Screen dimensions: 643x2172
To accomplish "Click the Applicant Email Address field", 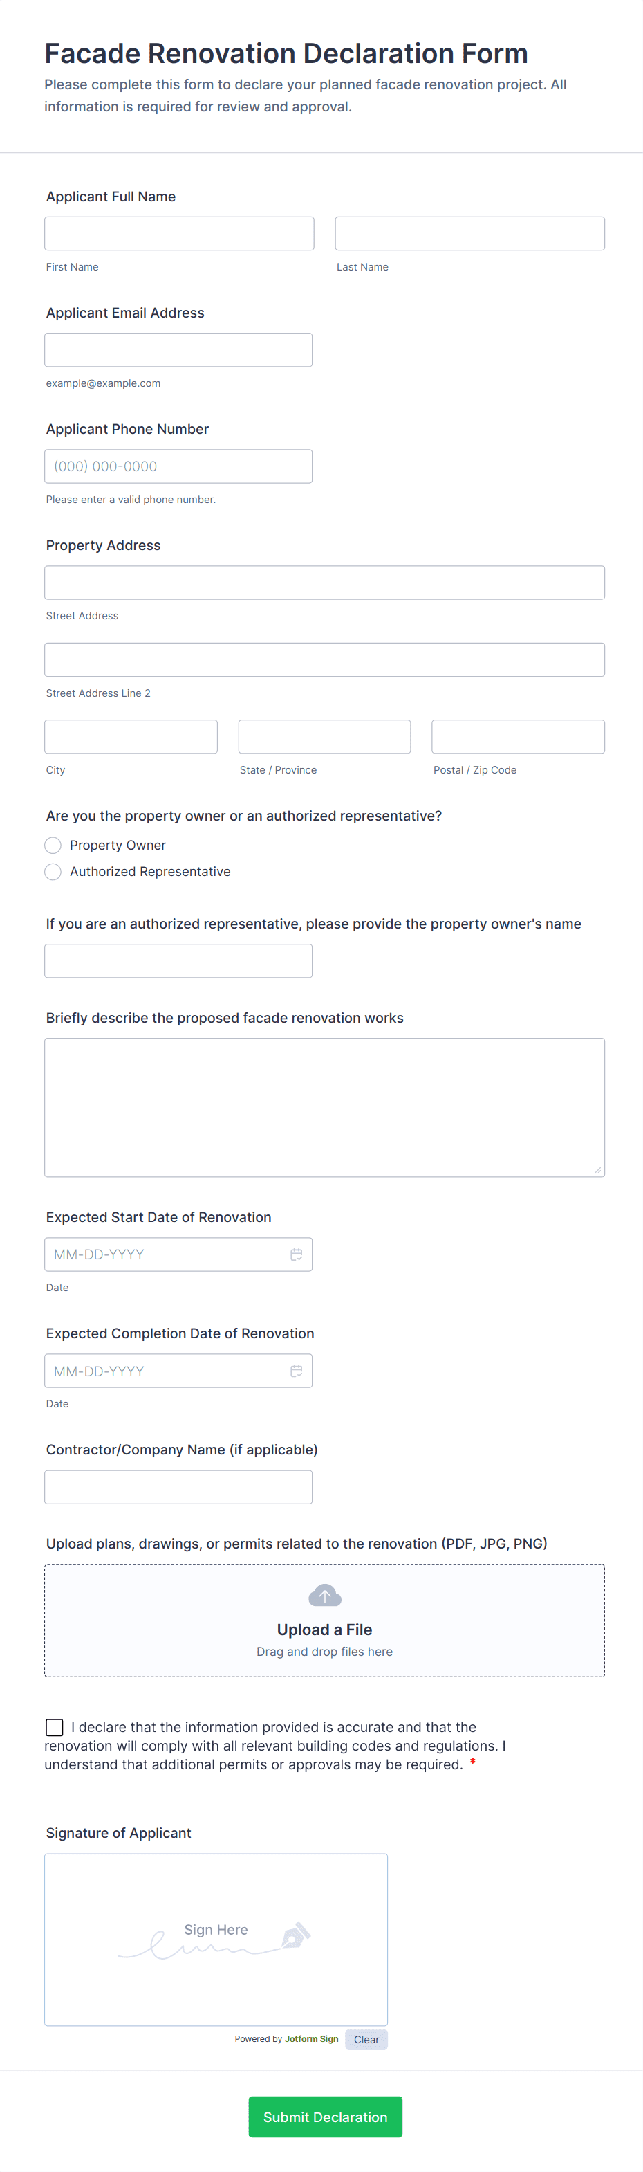I will point(178,350).
